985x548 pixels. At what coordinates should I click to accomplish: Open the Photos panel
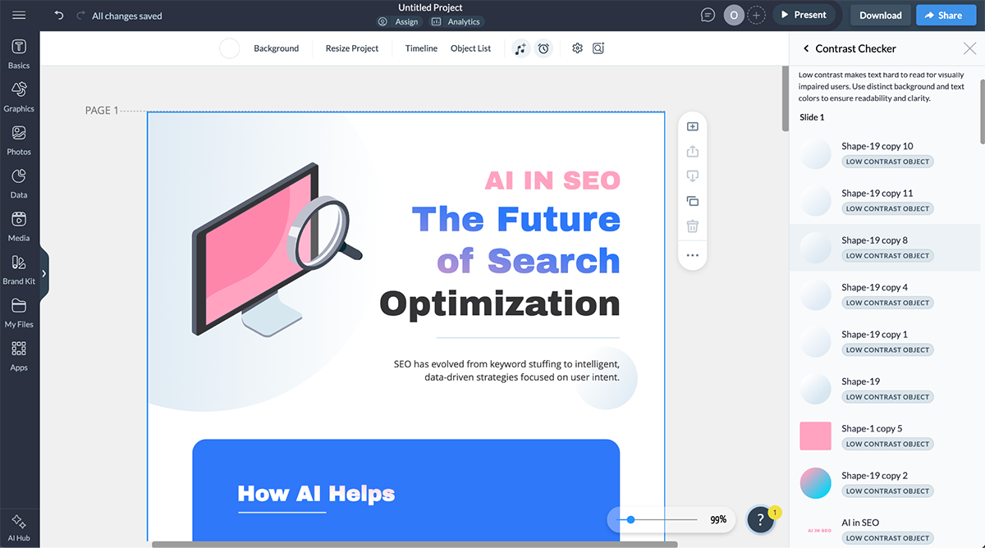pos(19,139)
